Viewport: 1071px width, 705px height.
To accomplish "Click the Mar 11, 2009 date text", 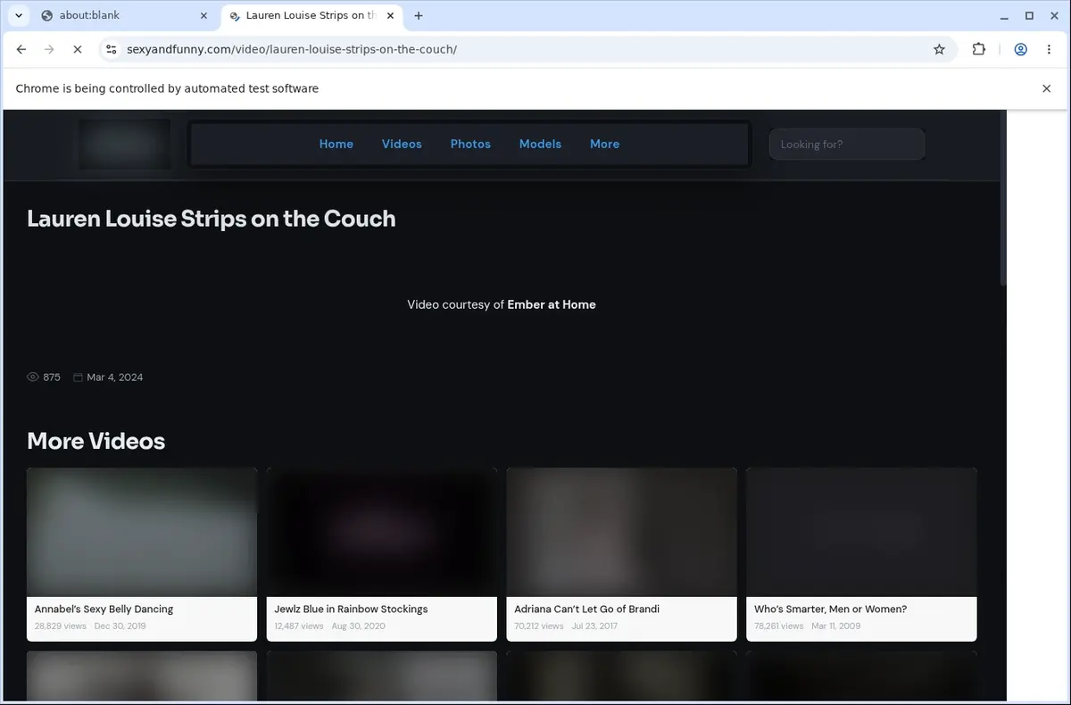I will (836, 626).
